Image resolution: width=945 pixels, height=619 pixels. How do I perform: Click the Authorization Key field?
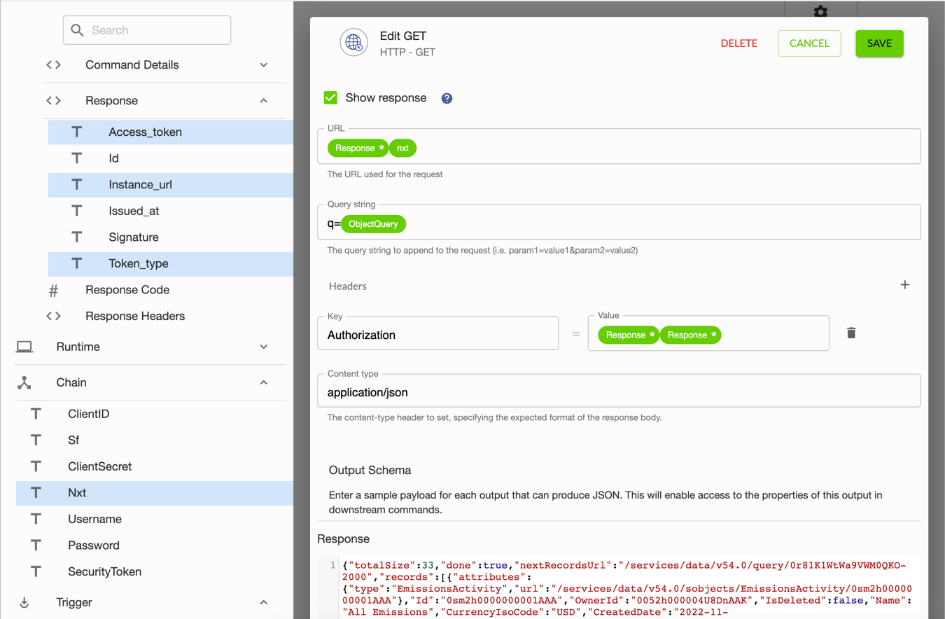pos(438,333)
